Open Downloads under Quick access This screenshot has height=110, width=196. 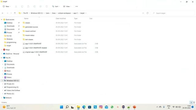pos(10,26)
